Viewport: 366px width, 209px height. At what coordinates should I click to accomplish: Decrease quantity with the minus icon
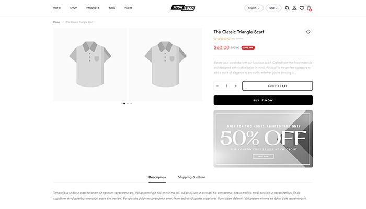218,86
